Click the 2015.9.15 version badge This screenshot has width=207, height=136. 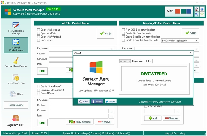pos(53,9)
